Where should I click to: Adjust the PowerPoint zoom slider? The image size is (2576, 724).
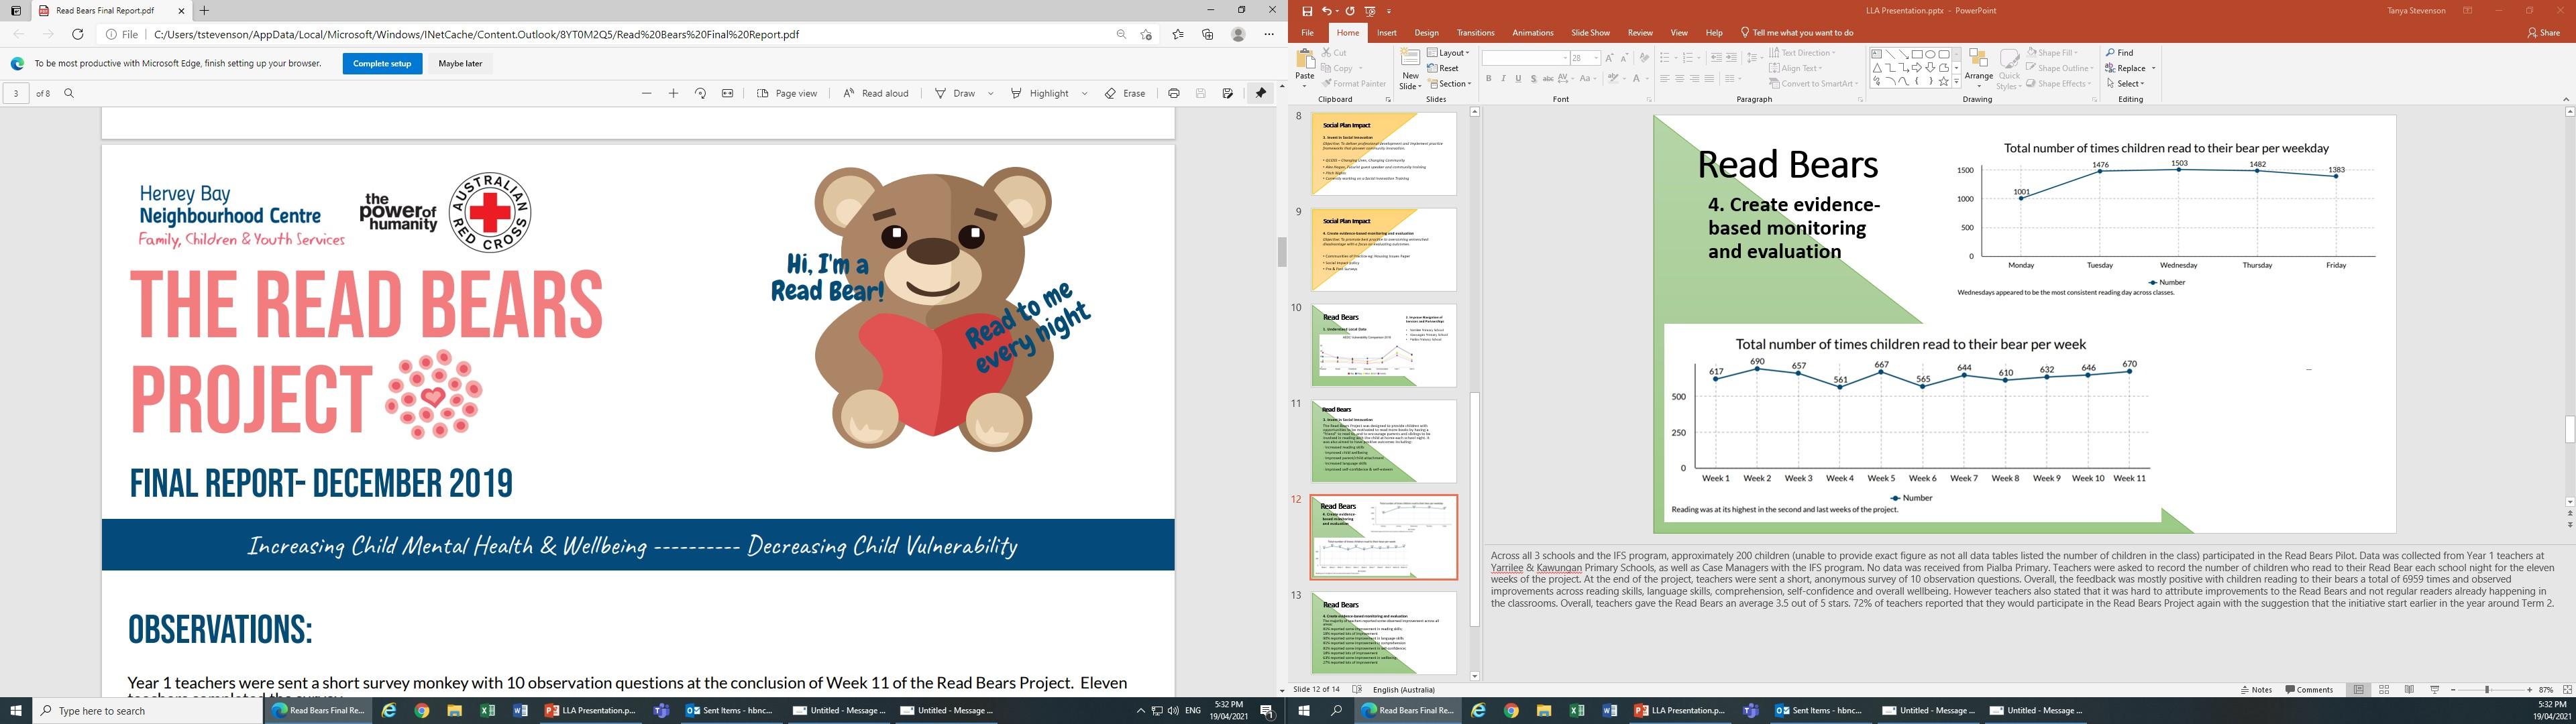pos(2488,690)
